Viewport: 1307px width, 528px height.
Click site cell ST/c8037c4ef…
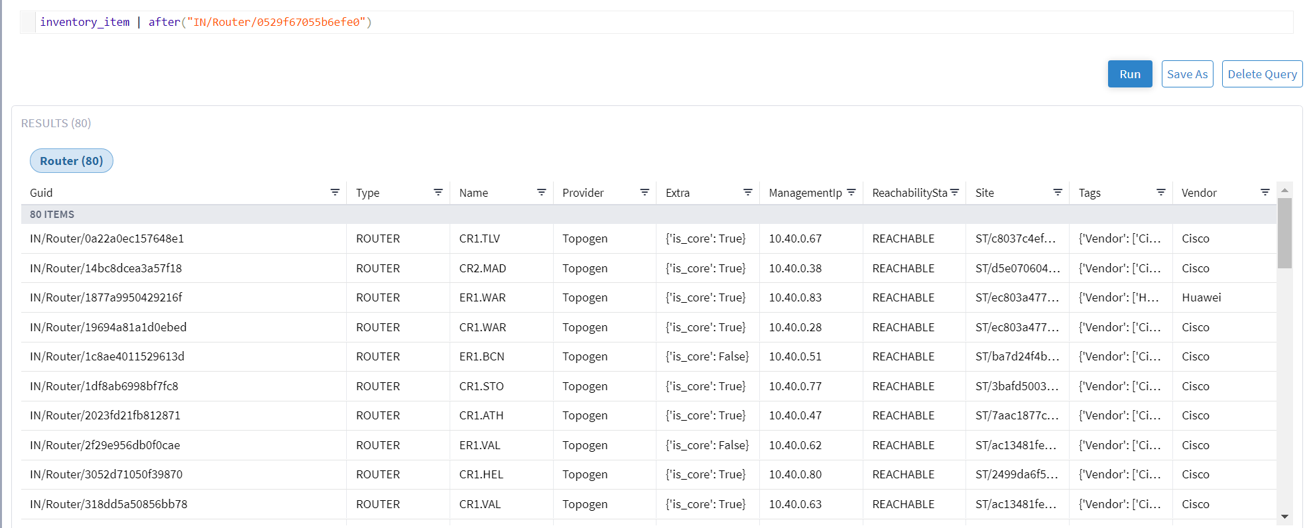coord(1016,238)
